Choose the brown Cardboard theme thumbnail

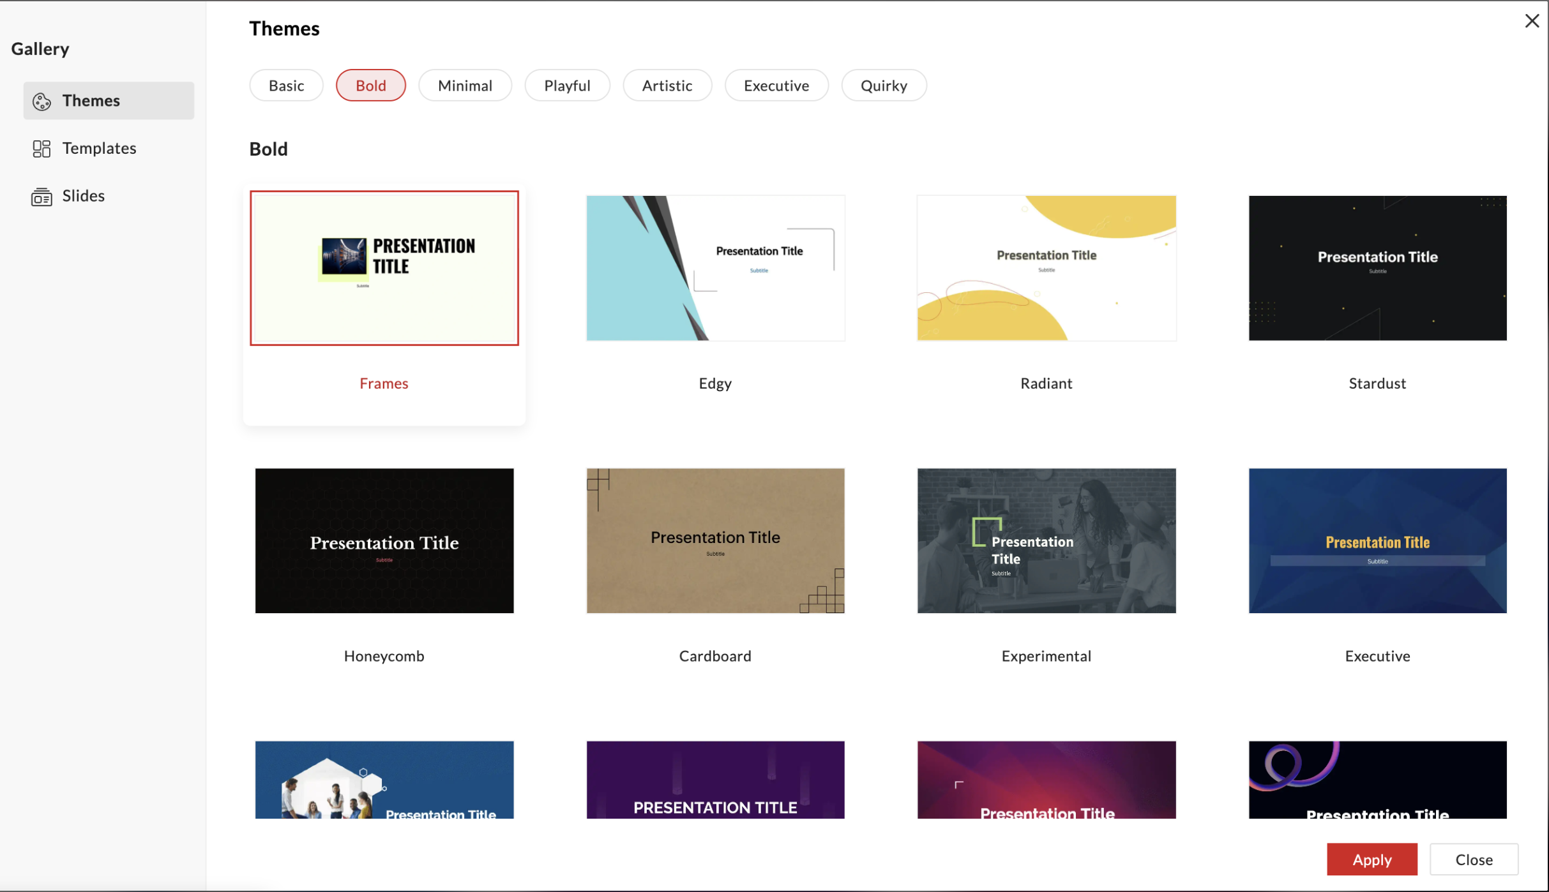[x=715, y=540]
